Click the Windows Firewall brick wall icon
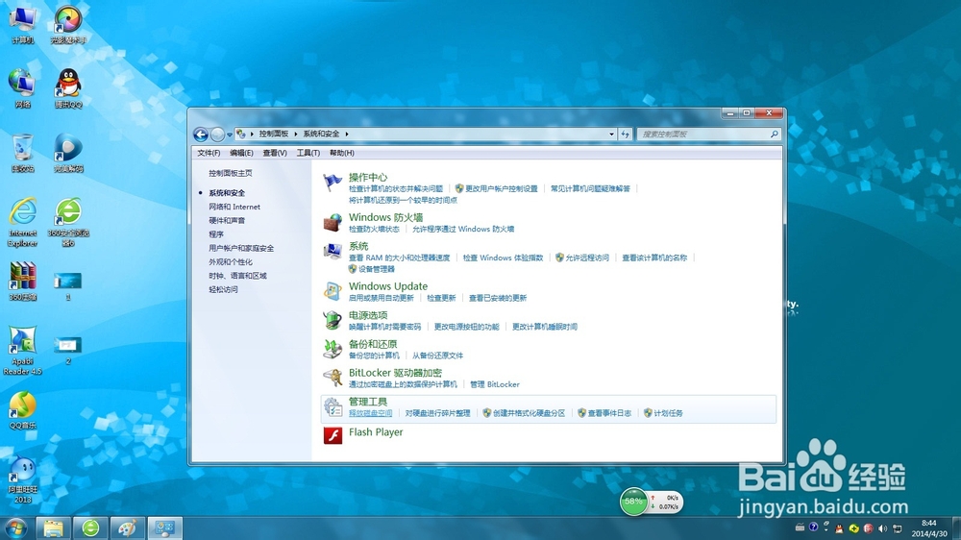961x540 pixels. (333, 223)
